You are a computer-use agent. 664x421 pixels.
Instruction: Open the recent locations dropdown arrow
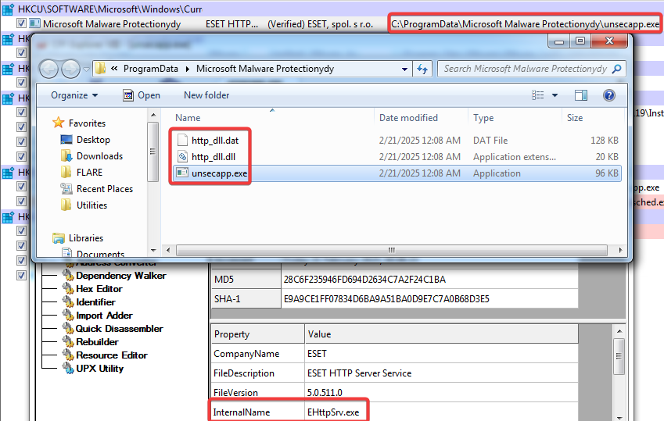coord(86,69)
